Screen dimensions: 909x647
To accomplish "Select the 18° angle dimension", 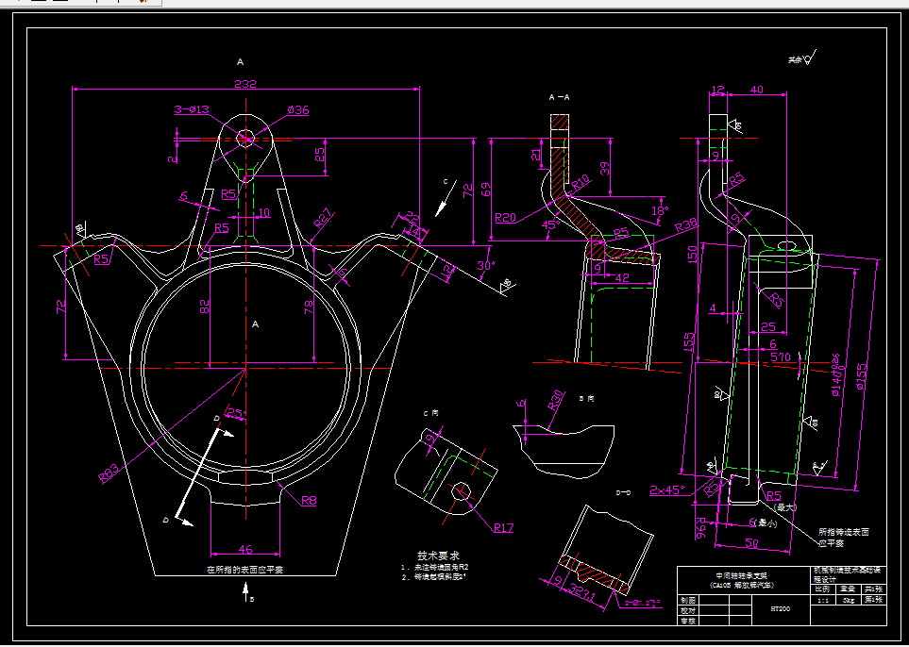I will coord(660,210).
